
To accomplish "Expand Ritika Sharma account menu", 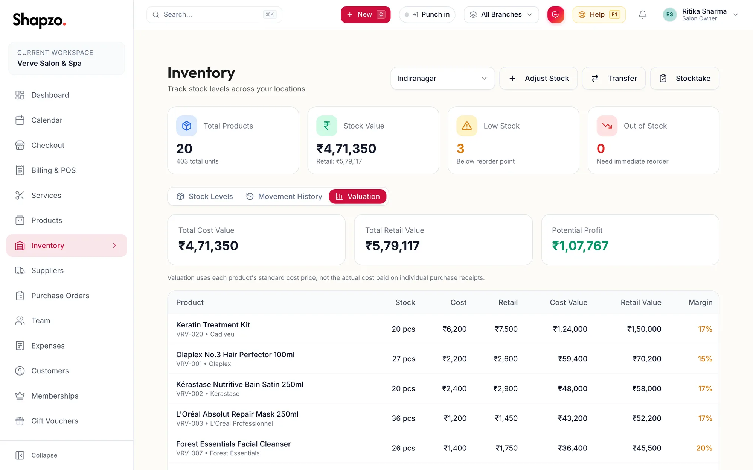I will tap(700, 15).
